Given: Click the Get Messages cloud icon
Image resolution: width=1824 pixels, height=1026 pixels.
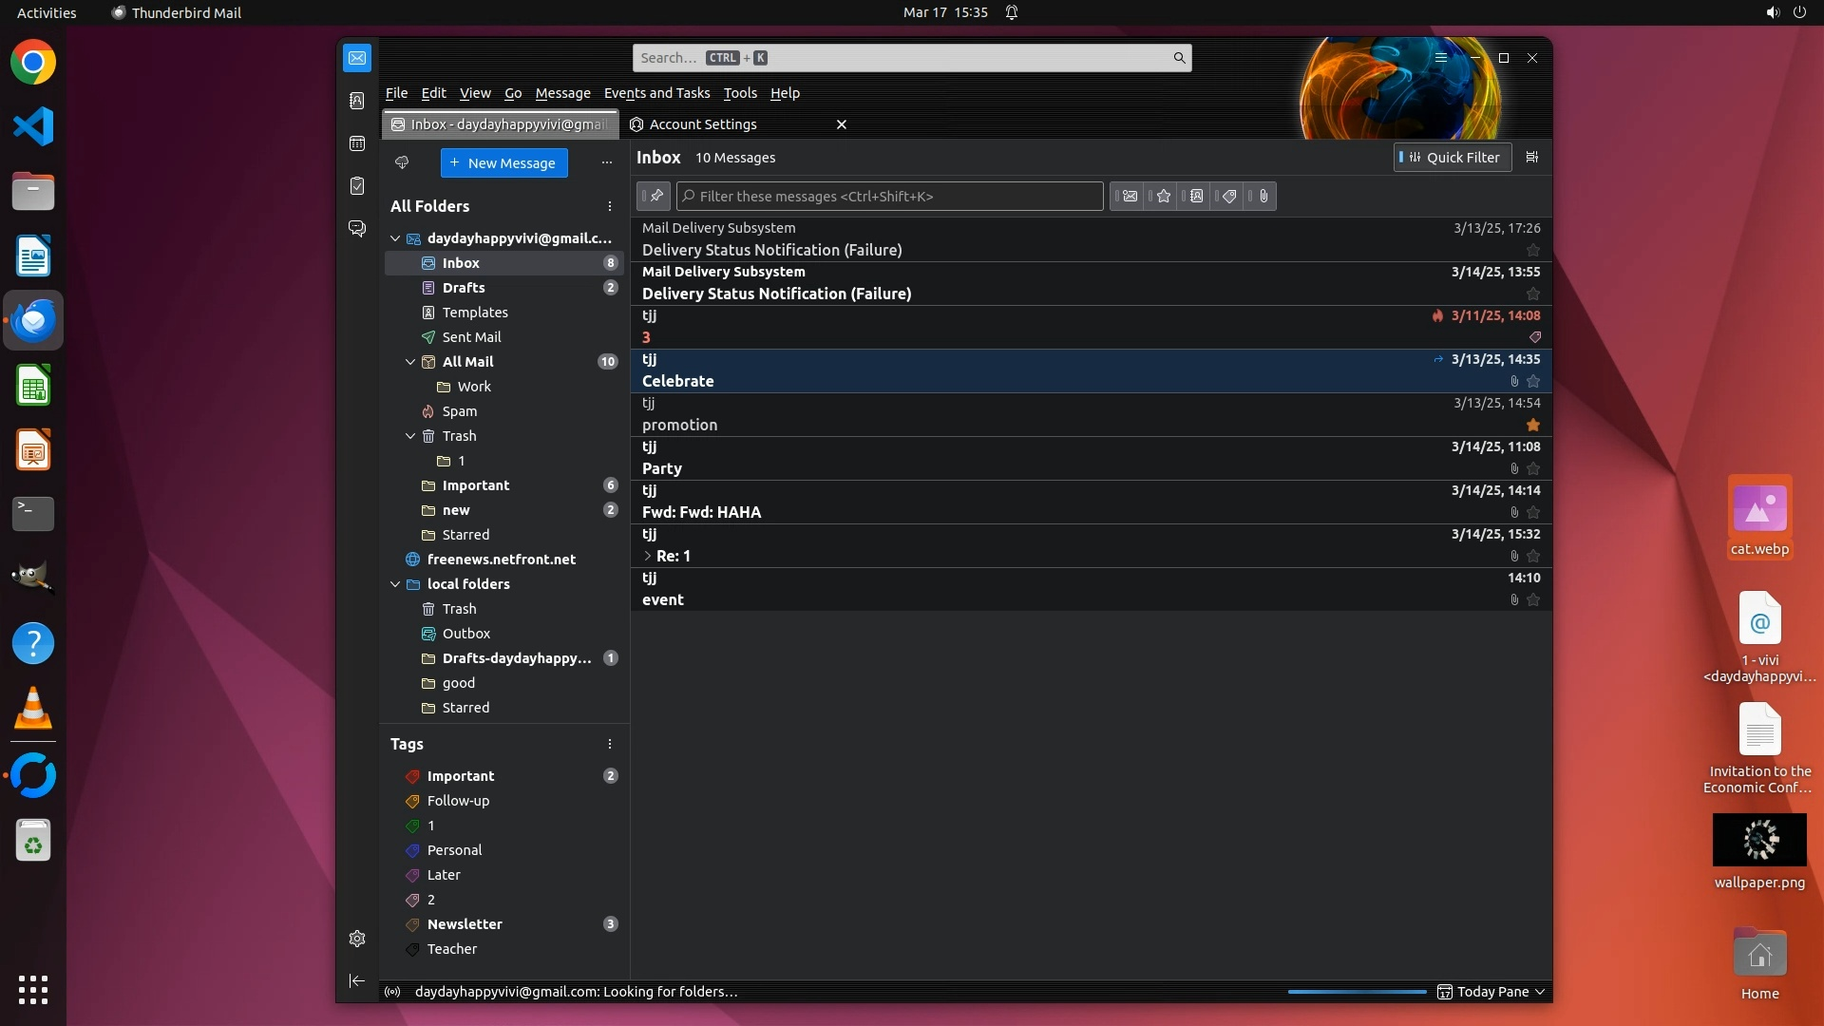Looking at the screenshot, I should click(x=402, y=162).
